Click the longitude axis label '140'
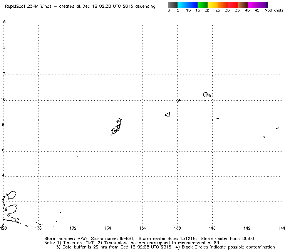 point(212,228)
